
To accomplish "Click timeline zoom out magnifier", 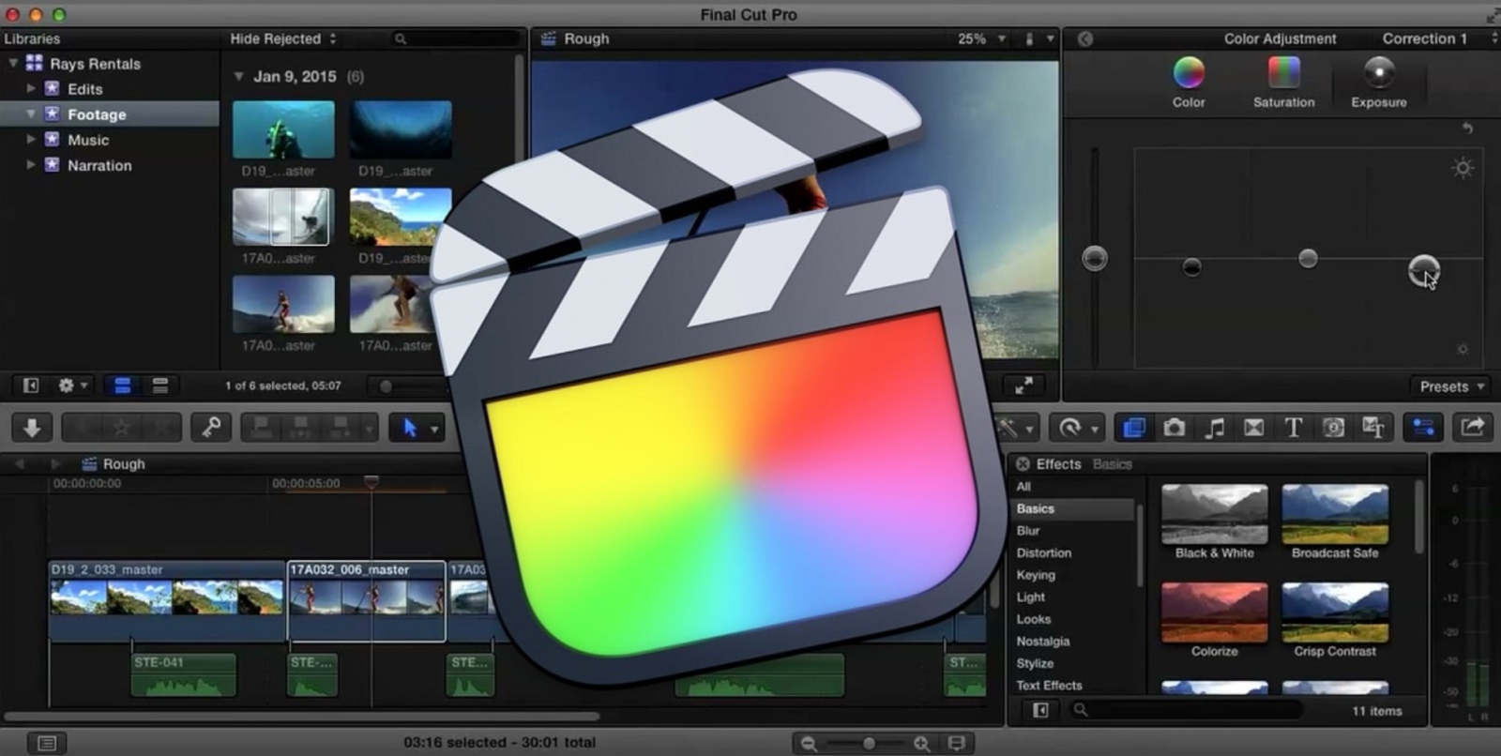I will 808,744.
